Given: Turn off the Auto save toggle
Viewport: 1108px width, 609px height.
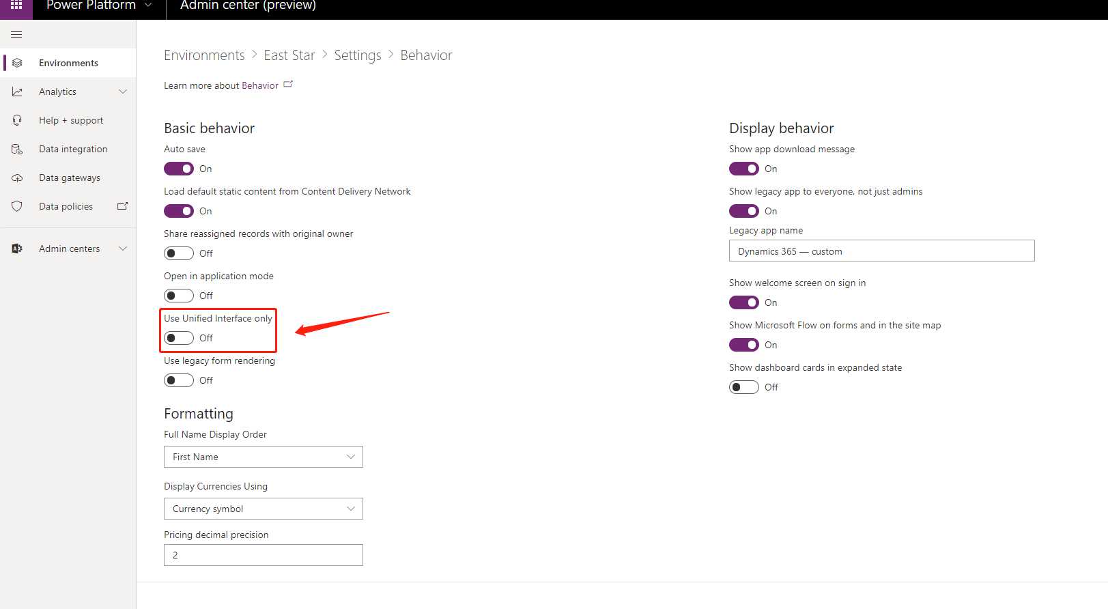Looking at the screenshot, I should point(179,169).
